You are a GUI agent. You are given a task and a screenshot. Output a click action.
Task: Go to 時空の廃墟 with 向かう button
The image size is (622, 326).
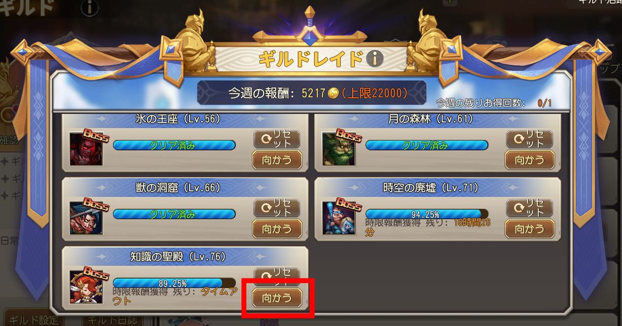pyautogui.click(x=530, y=229)
